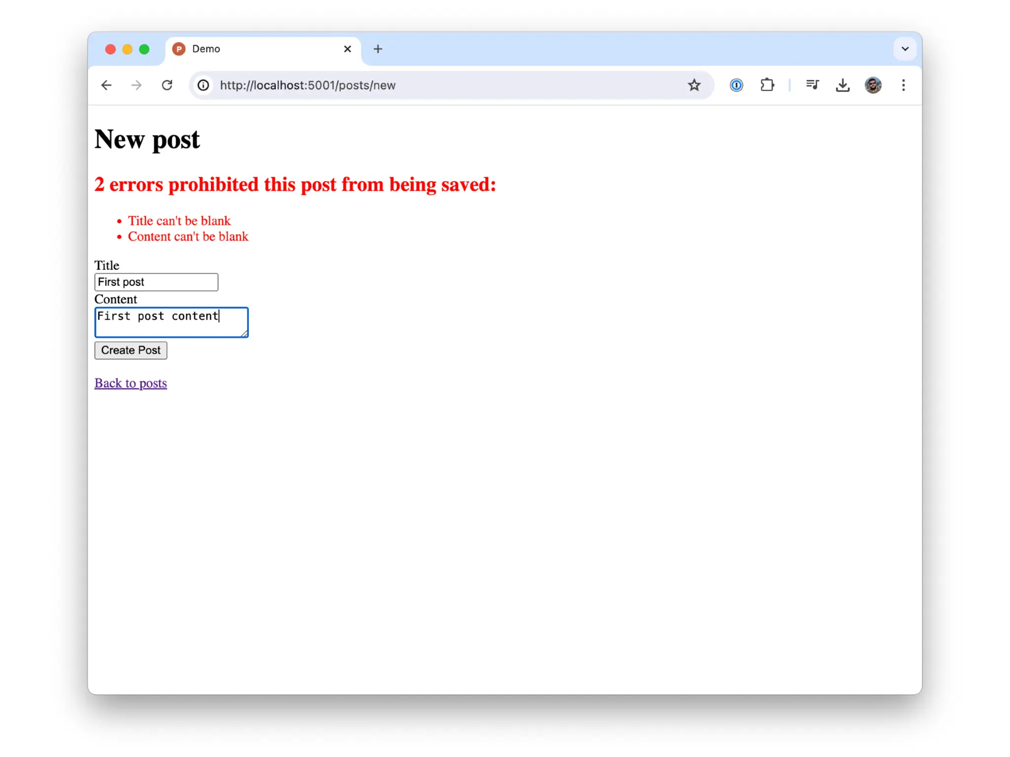
Task: Open the site information icon
Action: (x=203, y=85)
